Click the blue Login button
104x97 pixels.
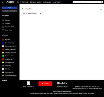(10, 8)
